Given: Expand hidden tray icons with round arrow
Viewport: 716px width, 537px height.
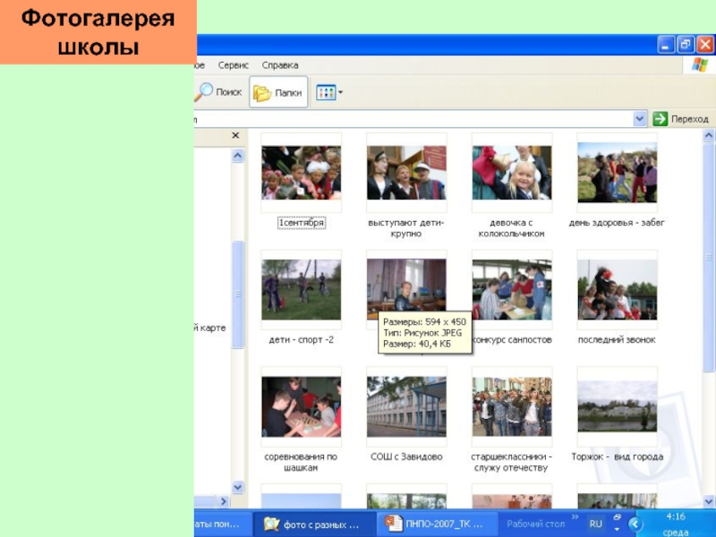Looking at the screenshot, I should point(635,524).
